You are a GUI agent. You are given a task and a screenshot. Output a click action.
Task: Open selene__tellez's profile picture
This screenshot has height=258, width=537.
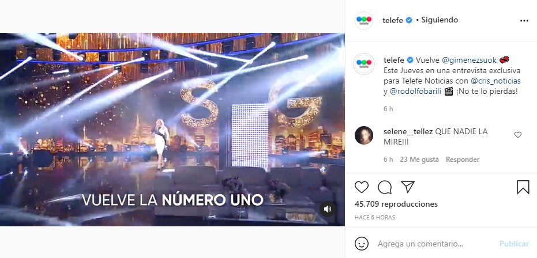pos(364,135)
